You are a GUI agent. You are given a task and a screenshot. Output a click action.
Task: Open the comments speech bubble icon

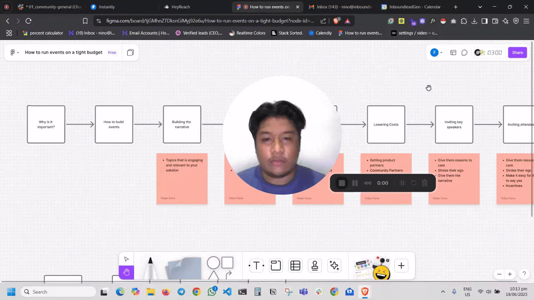tap(464, 53)
